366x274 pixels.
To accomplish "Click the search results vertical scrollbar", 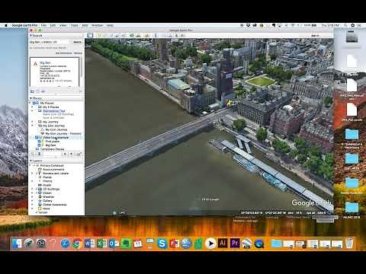I will coord(82,68).
